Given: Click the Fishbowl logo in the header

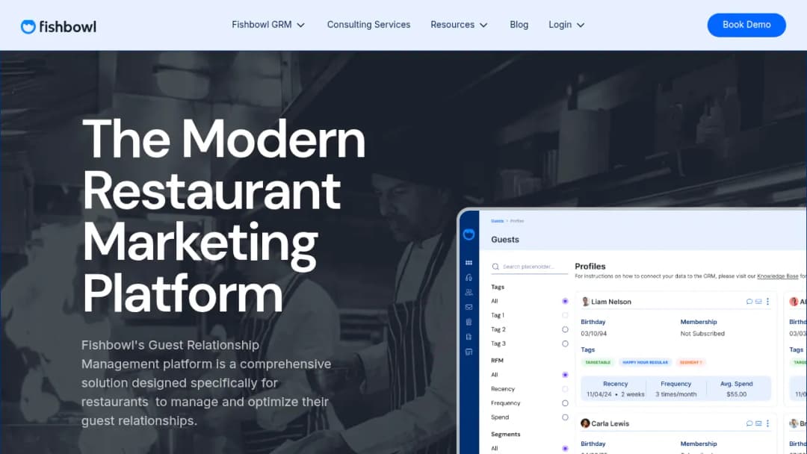Looking at the screenshot, I should coord(58,26).
